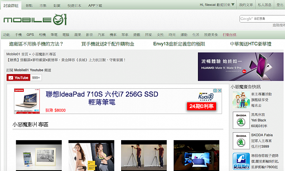This screenshot has width=285, height=171.
Task: Click the 24期0利率 red button
Action: pyautogui.click(x=201, y=106)
